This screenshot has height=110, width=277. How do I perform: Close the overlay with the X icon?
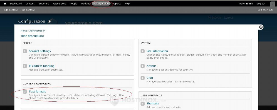pos(261,27)
